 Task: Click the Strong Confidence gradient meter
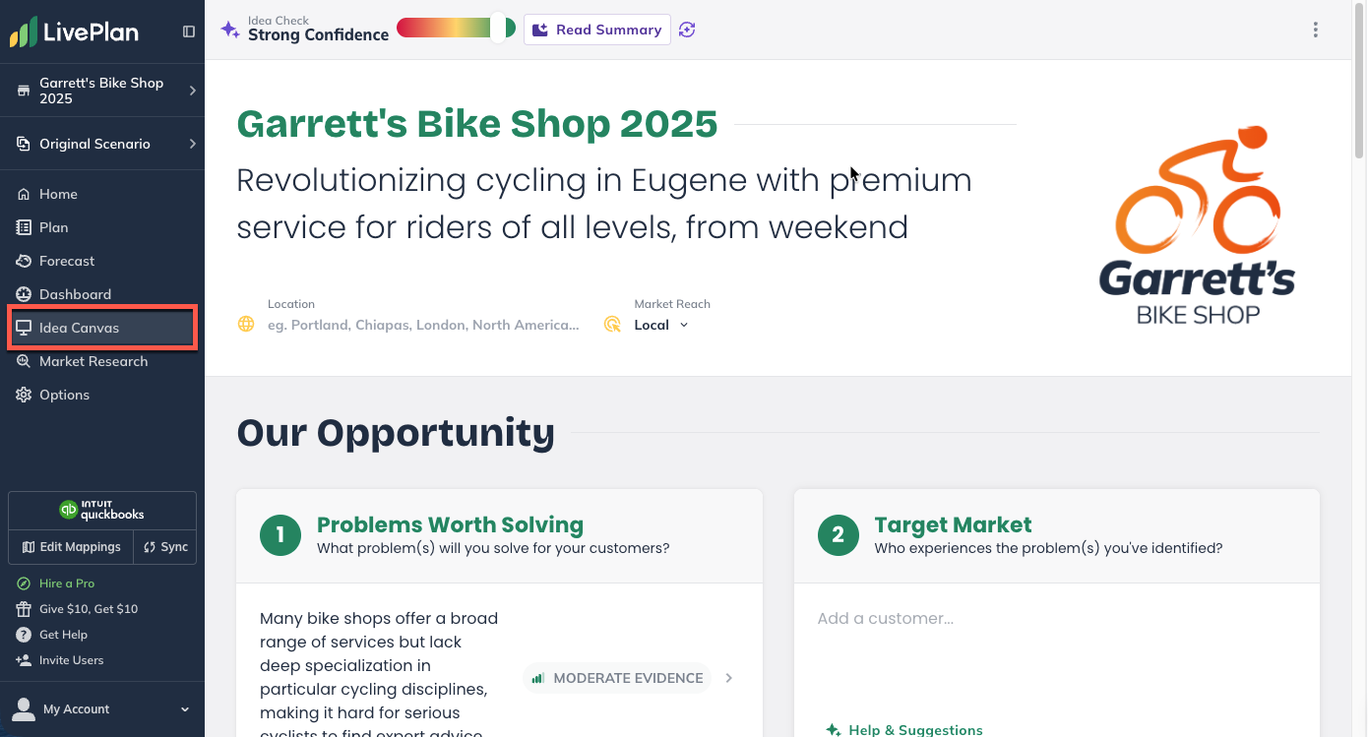[x=455, y=28]
